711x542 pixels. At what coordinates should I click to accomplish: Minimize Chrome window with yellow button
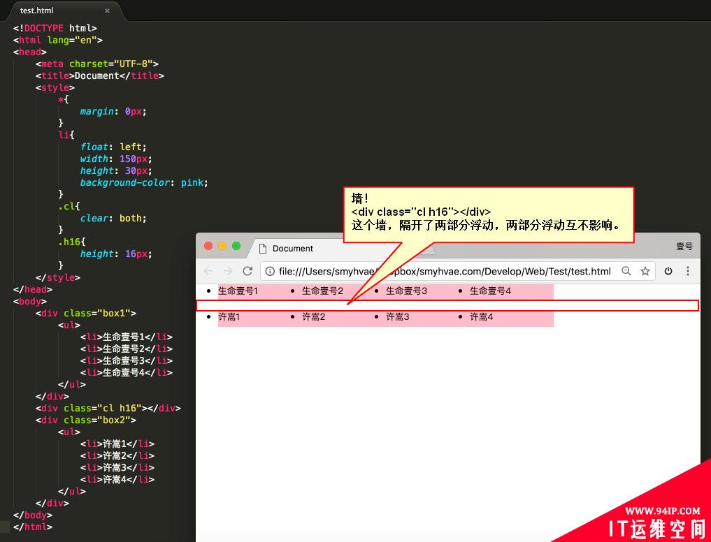pyautogui.click(x=222, y=246)
